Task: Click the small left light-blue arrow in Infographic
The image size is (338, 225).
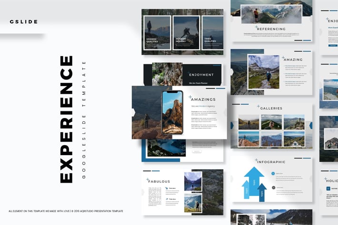Action: (x=247, y=189)
